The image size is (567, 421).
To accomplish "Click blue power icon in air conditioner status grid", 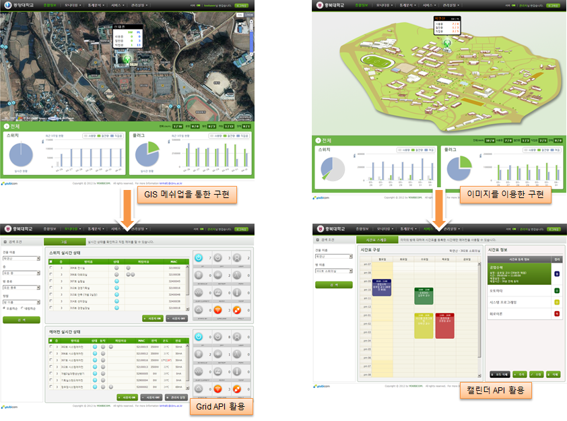I will pos(199,336).
